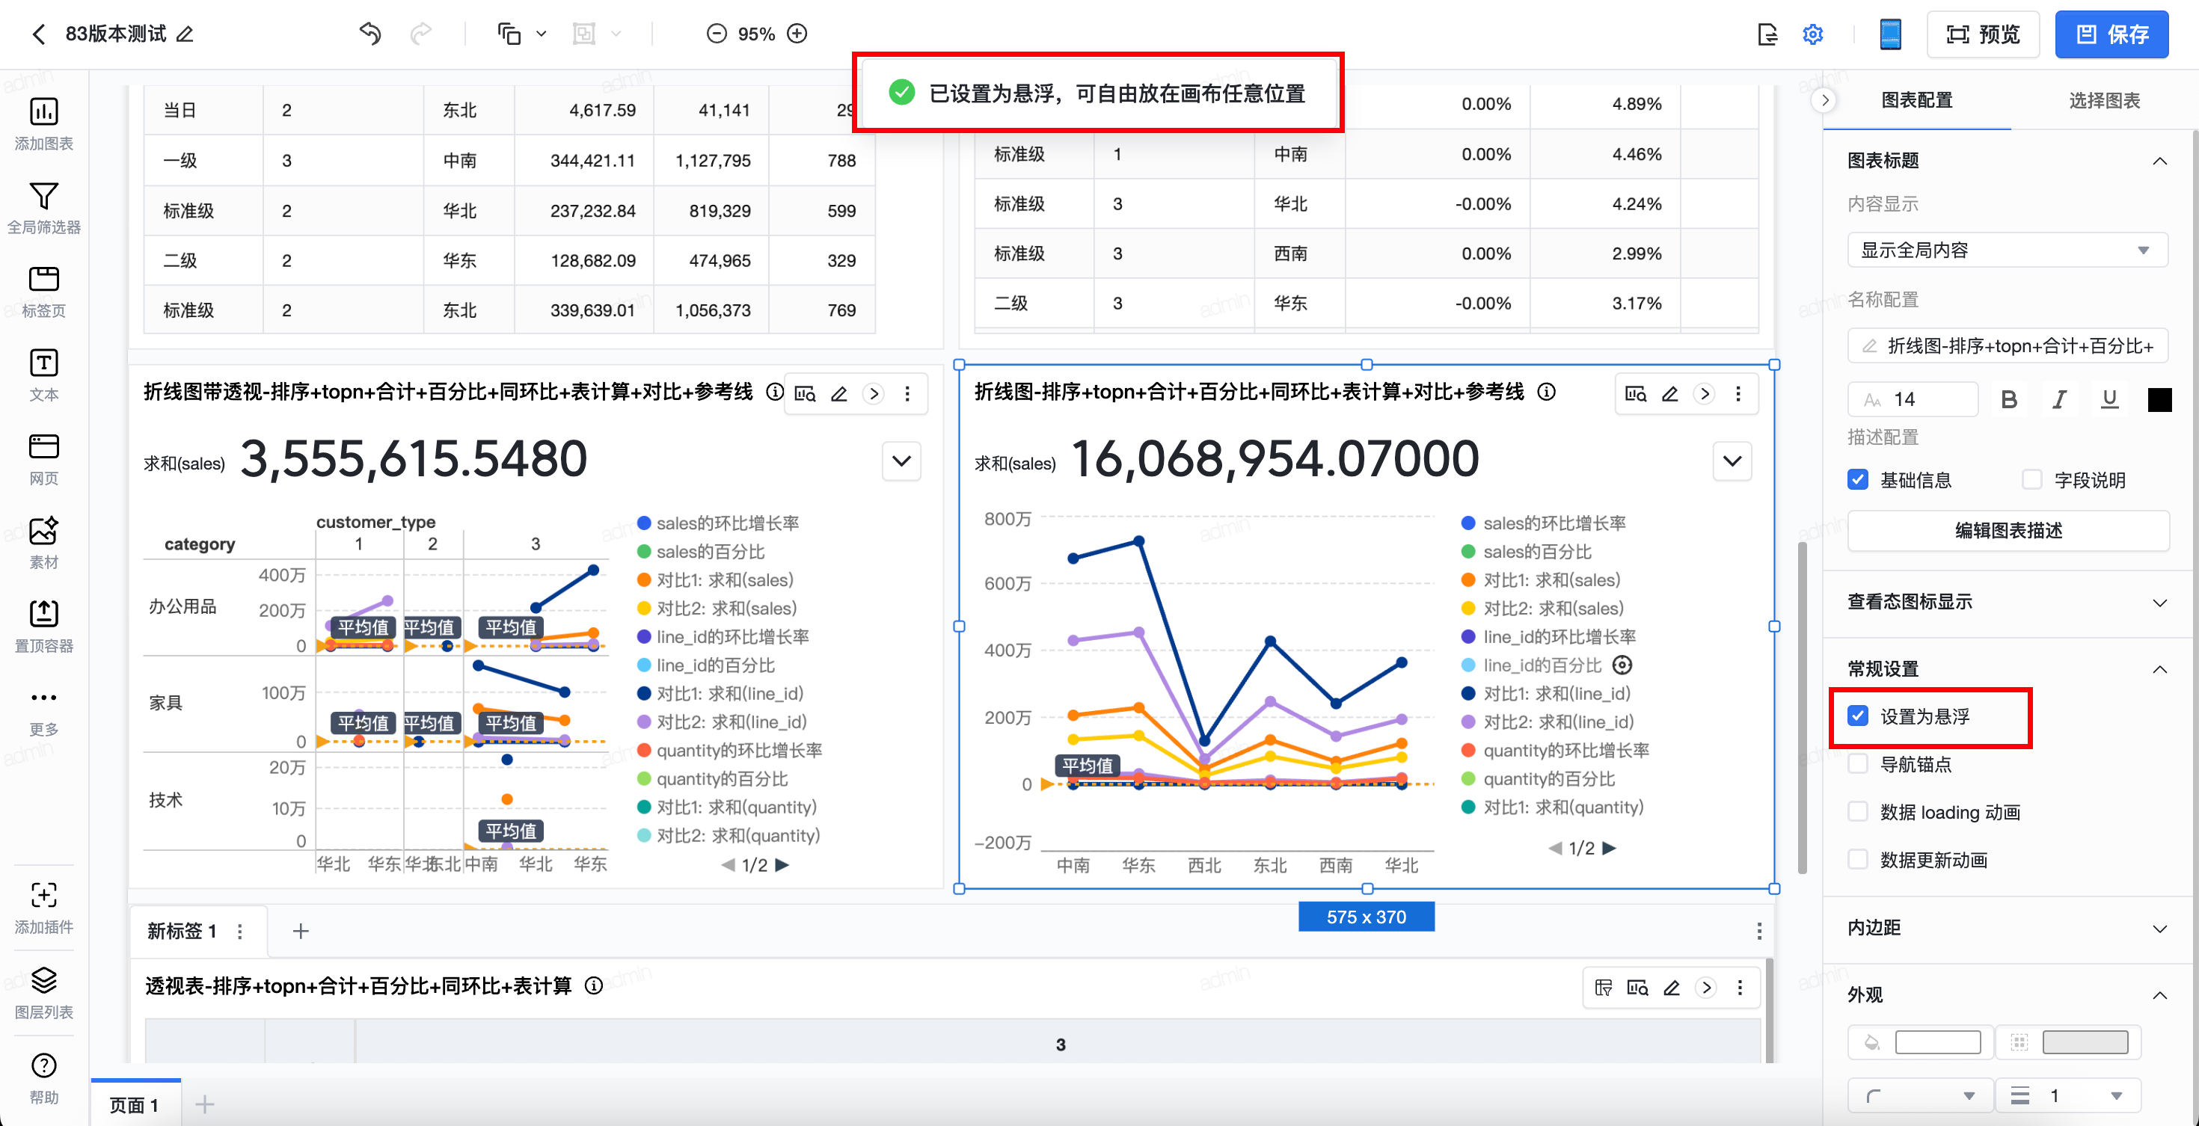The image size is (2199, 1126).
Task: Switch to 图表配置 tab
Action: [1916, 99]
